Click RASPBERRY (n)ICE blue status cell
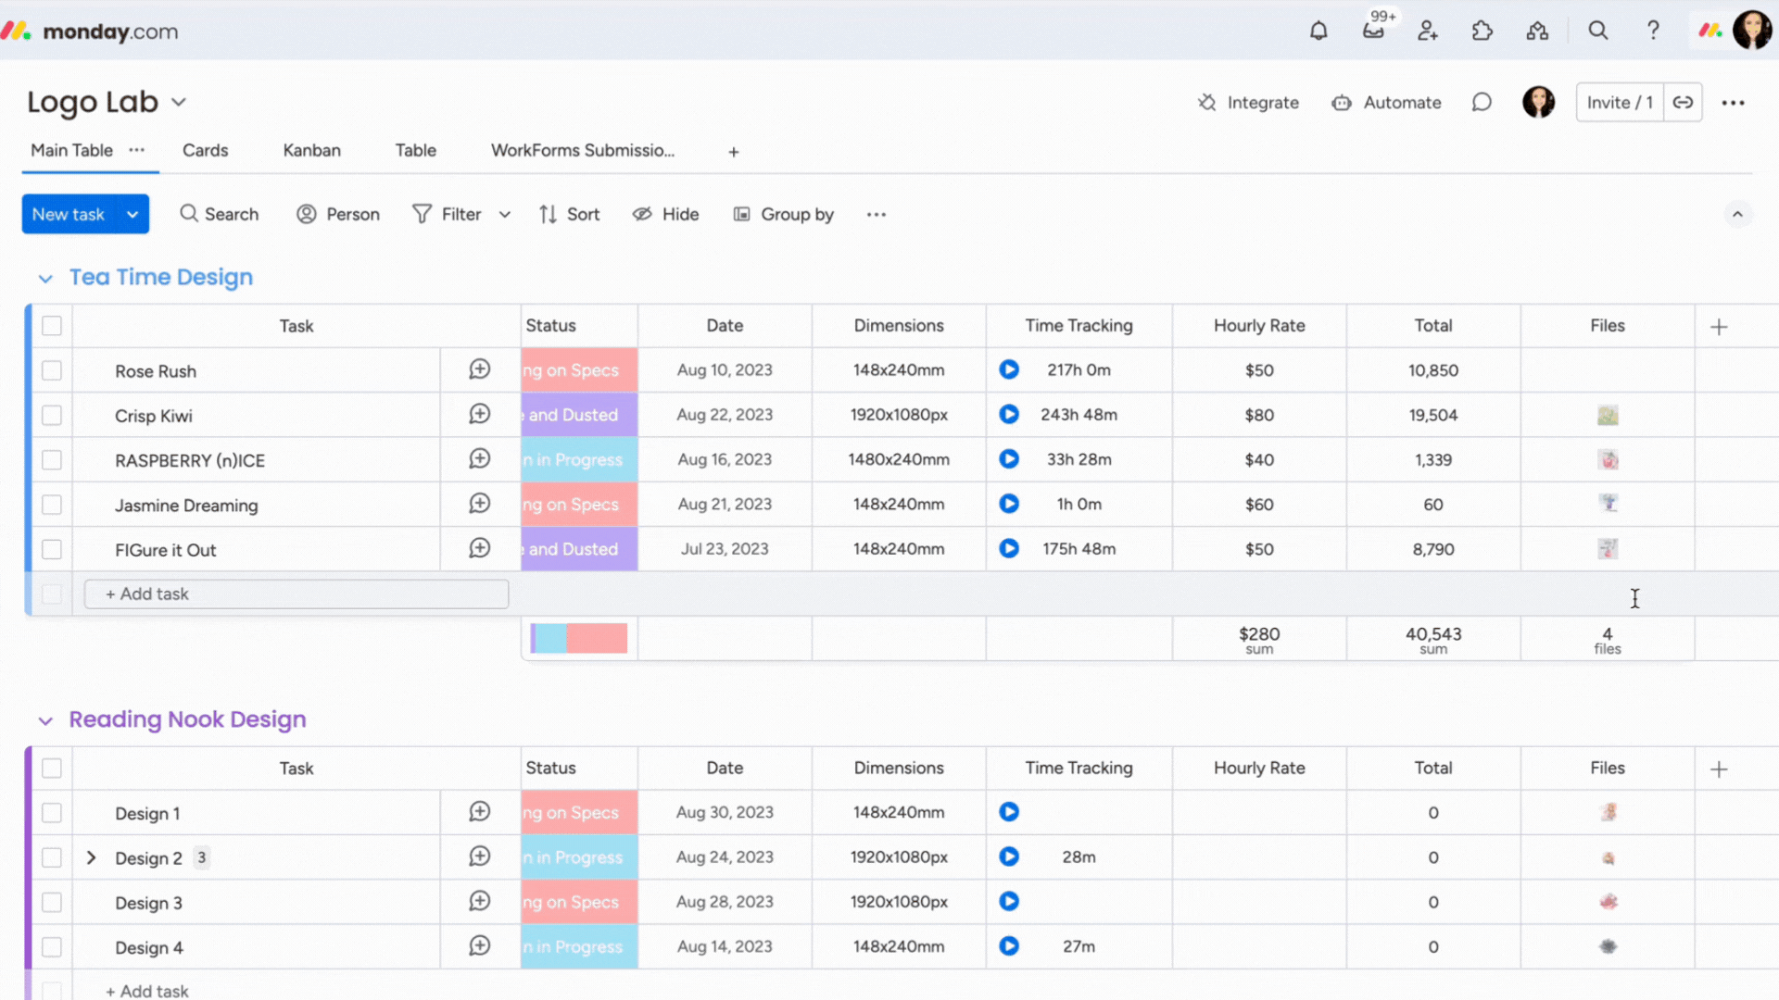 click(x=579, y=460)
